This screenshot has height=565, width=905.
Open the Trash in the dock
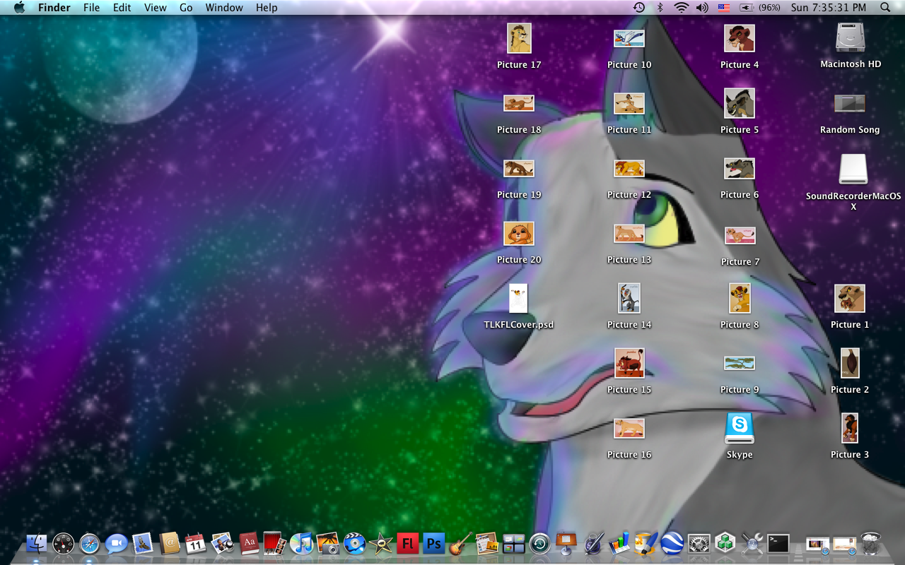pyautogui.click(x=870, y=543)
